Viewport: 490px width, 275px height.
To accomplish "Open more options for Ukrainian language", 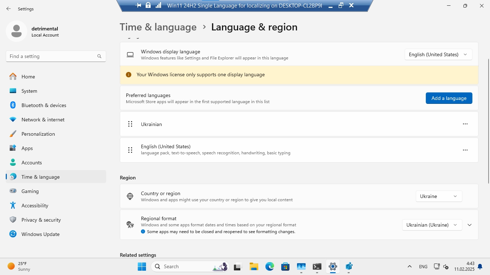I will tap(465, 124).
